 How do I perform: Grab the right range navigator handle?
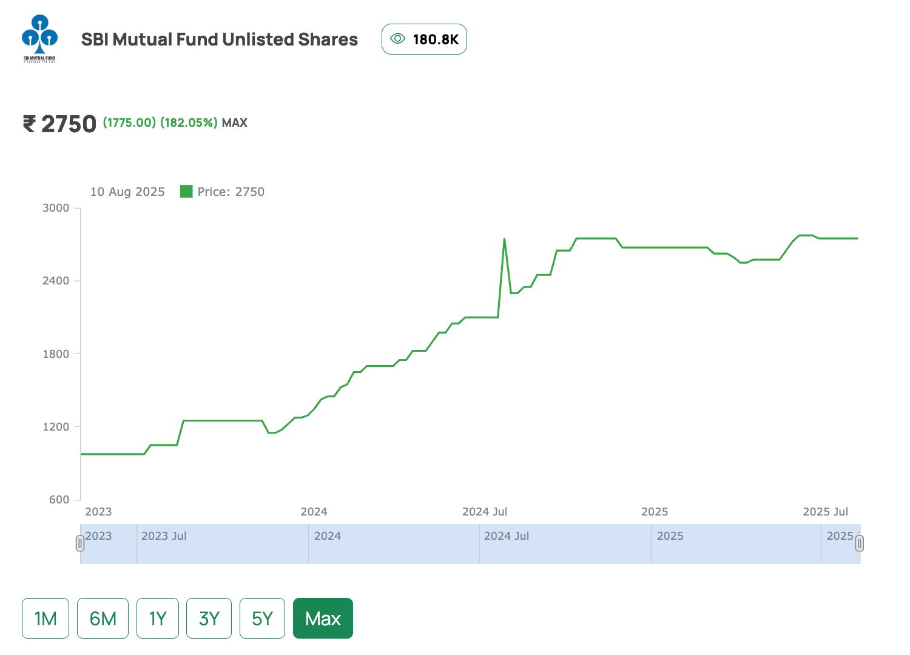tap(859, 543)
